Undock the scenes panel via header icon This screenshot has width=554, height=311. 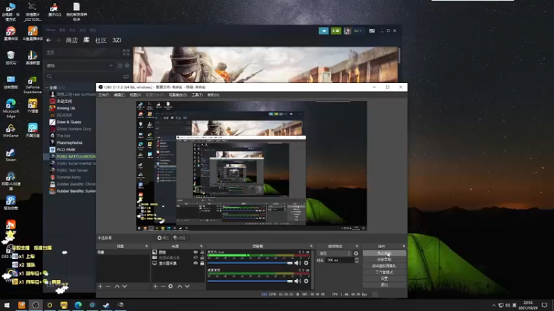click(146, 246)
